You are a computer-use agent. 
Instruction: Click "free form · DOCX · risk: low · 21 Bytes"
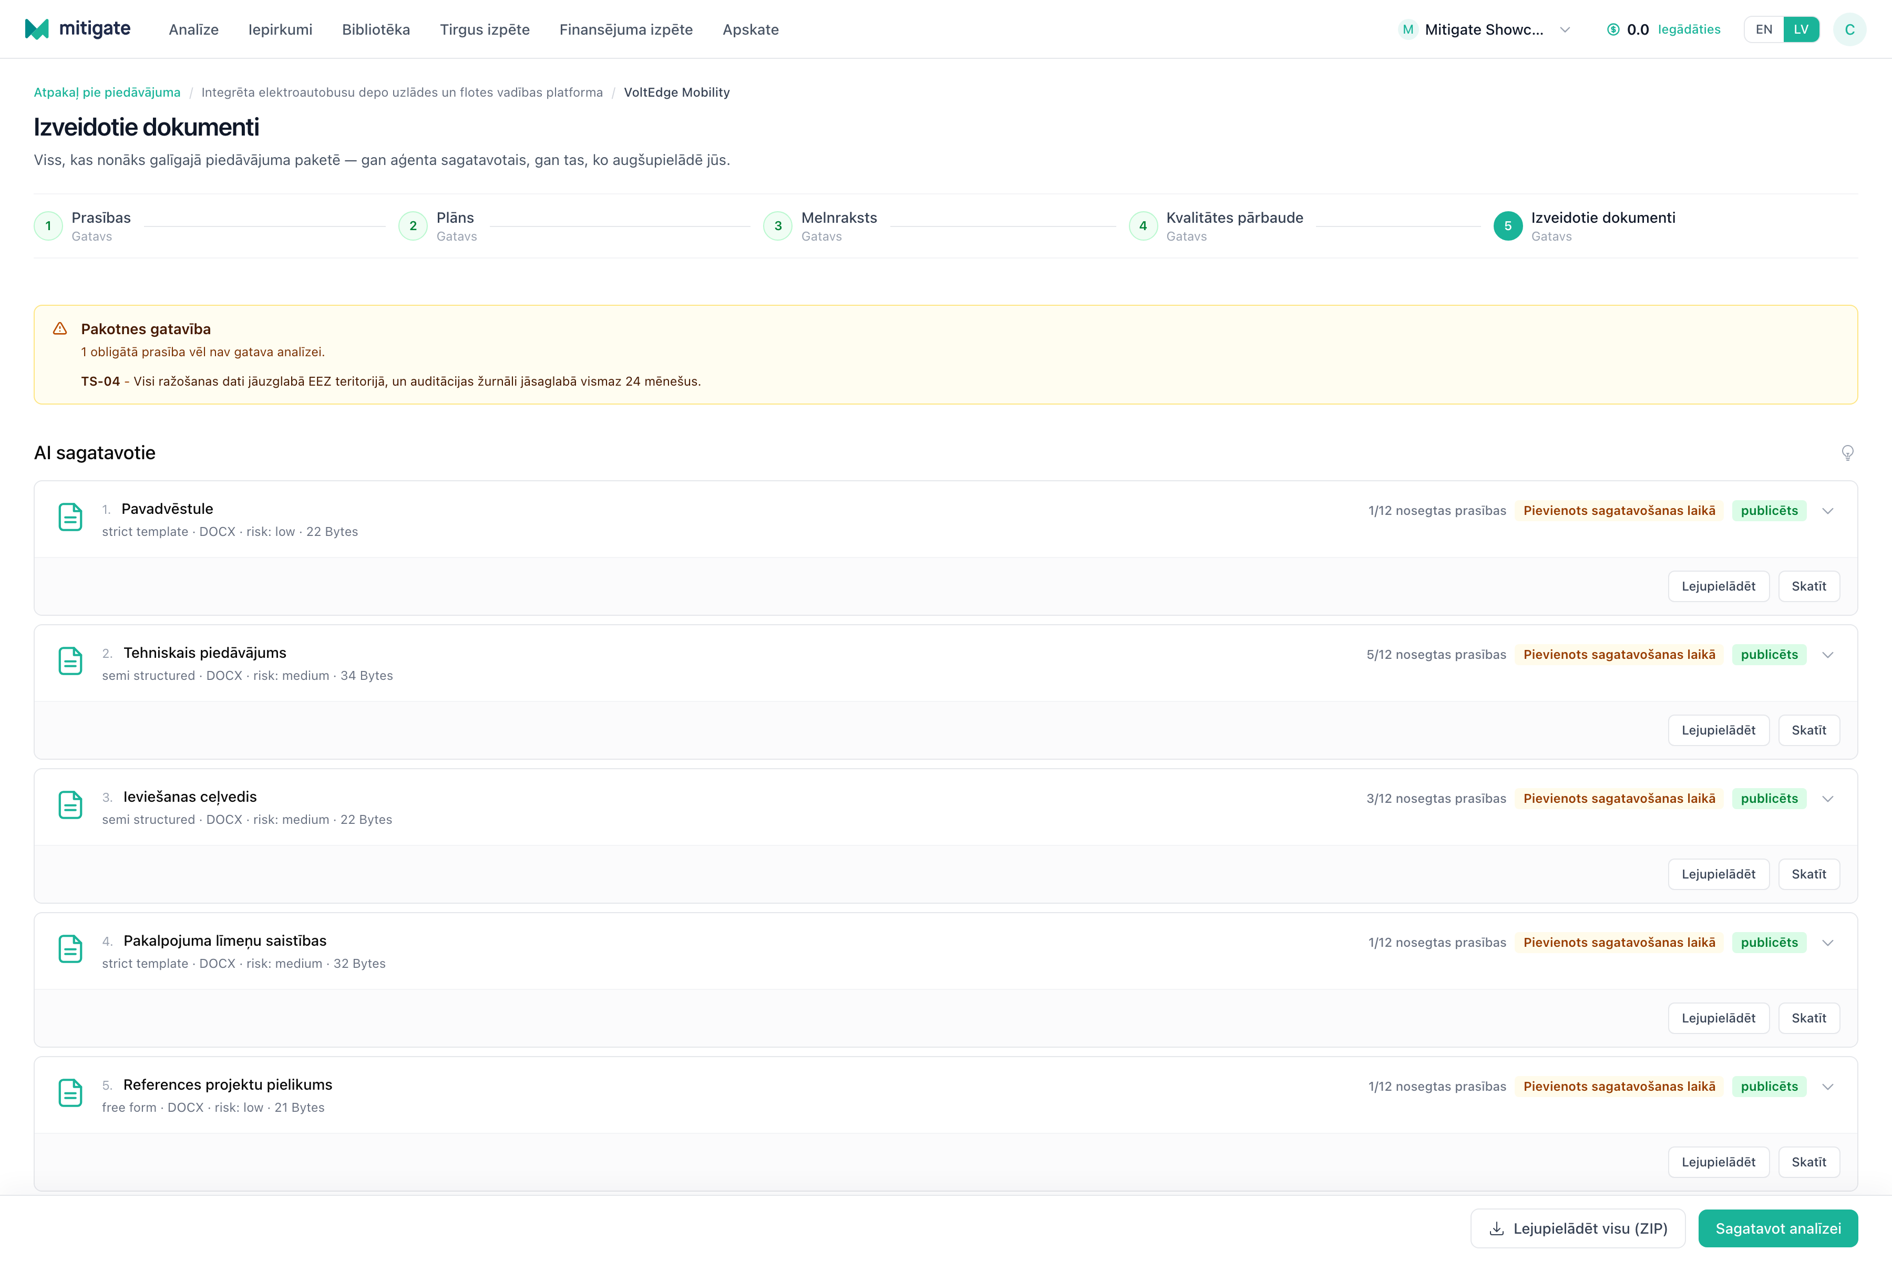point(213,1108)
